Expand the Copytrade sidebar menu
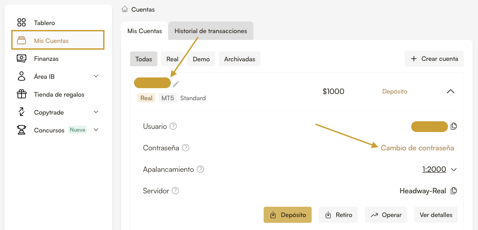The height and width of the screenshot is (230, 478). coord(96,112)
